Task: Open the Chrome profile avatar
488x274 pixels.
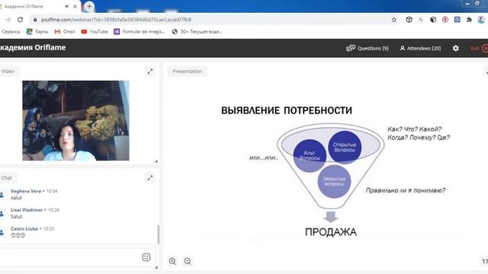Action: 481,20
